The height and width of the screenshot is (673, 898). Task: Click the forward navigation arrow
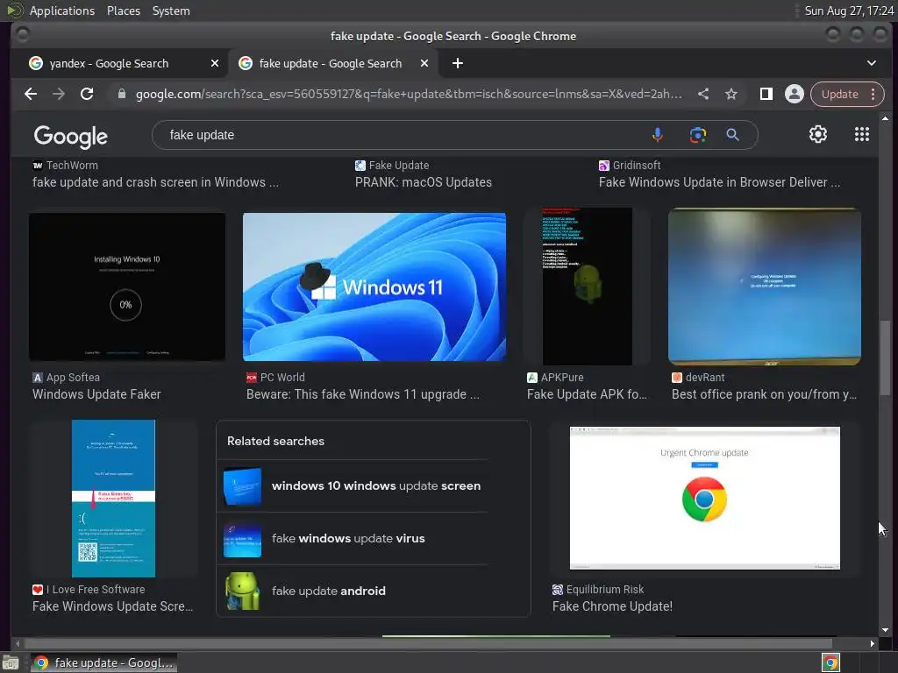click(x=59, y=94)
